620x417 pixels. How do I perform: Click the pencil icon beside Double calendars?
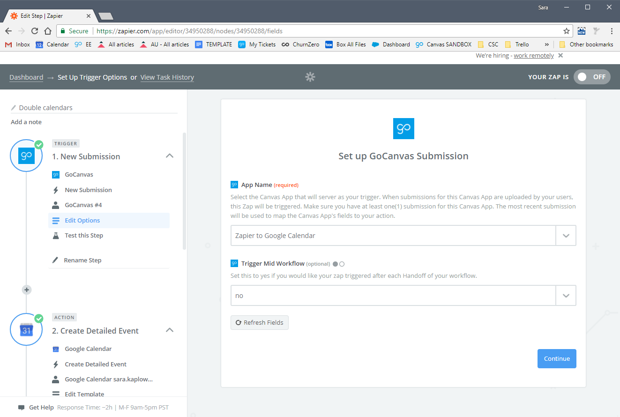pos(14,108)
